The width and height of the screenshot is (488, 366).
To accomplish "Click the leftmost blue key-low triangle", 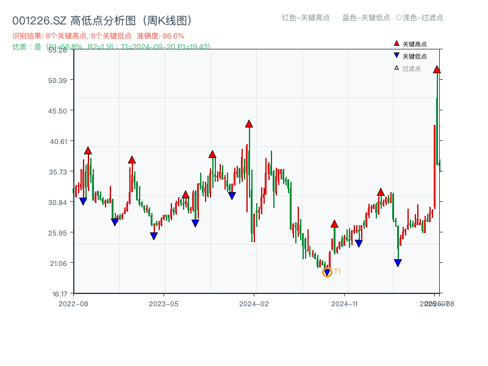I will [x=83, y=199].
